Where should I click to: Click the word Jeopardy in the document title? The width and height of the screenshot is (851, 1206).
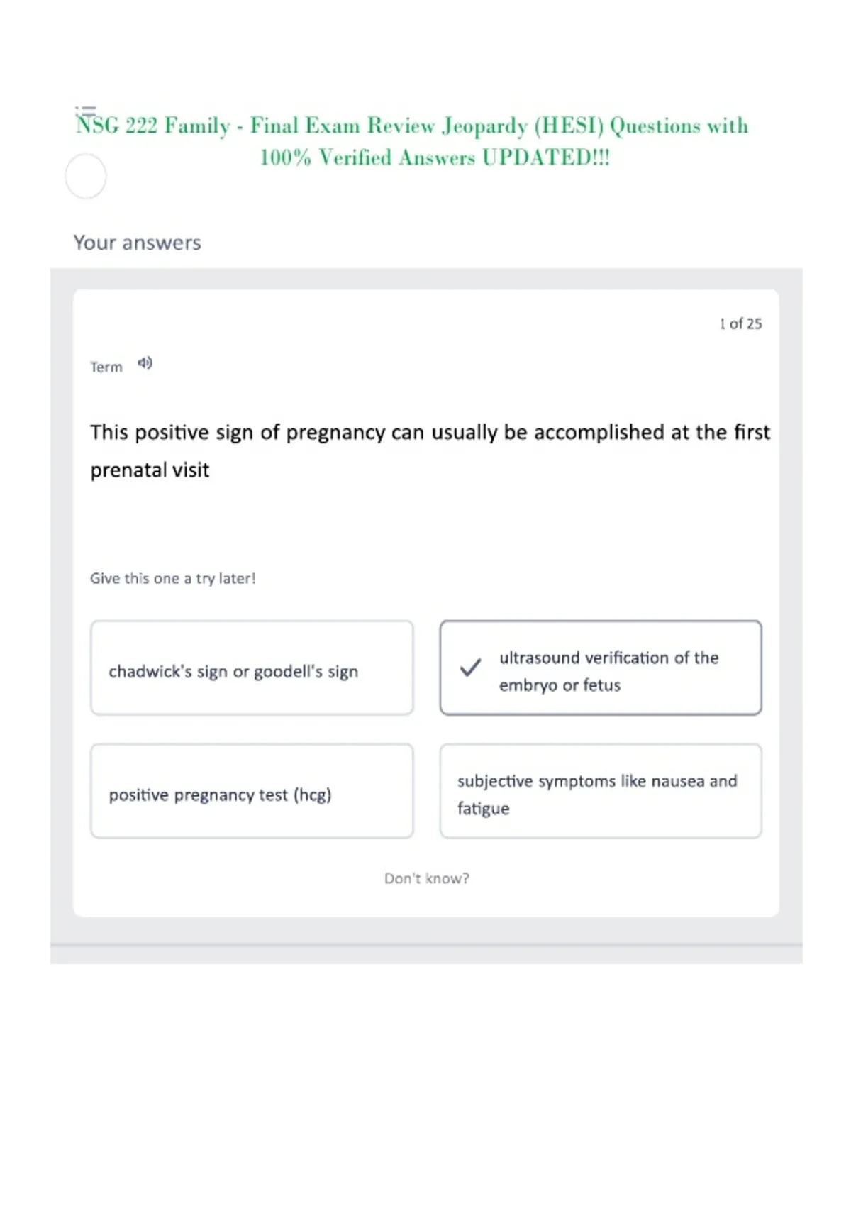(x=484, y=126)
